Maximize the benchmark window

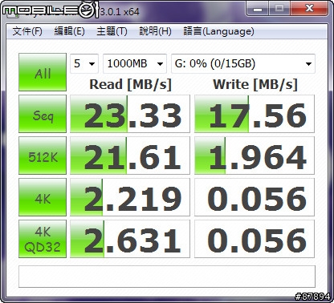point(279,9)
